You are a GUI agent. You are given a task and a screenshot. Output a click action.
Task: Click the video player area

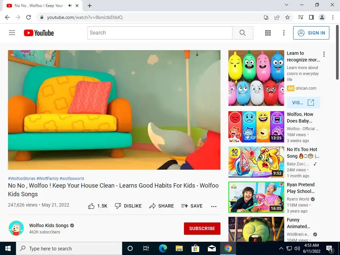coord(114,110)
